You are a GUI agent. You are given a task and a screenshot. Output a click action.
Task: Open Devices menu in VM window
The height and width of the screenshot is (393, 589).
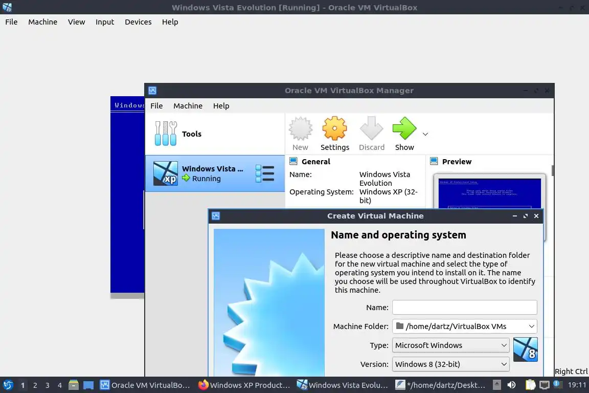(138, 22)
